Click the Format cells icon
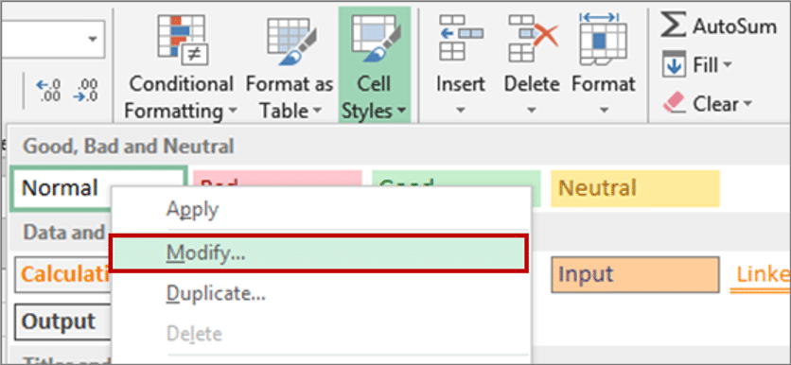The width and height of the screenshot is (791, 365). pyautogui.click(x=604, y=39)
